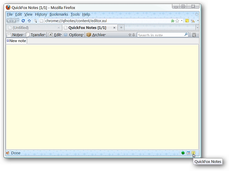The image size is (229, 171).
Task: Click the Done status text
Action: pos(16,153)
